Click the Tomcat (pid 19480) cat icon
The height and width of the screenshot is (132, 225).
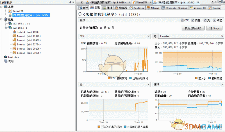[14, 40]
